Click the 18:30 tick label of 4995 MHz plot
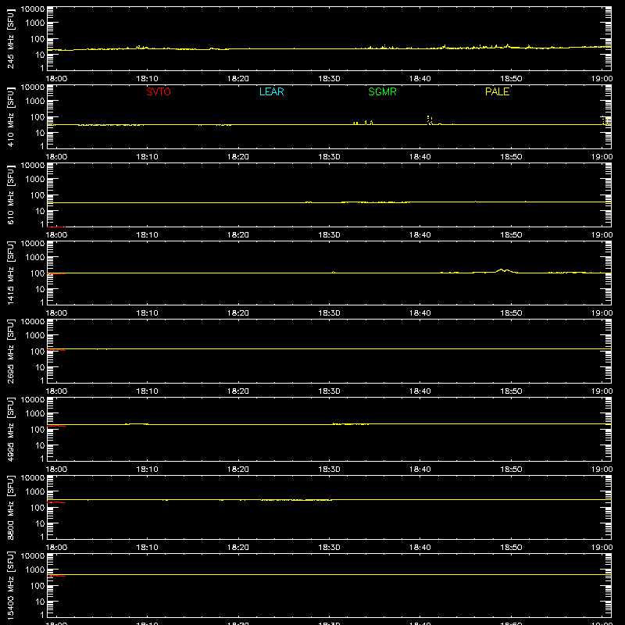The width and height of the screenshot is (625, 625). point(329,470)
